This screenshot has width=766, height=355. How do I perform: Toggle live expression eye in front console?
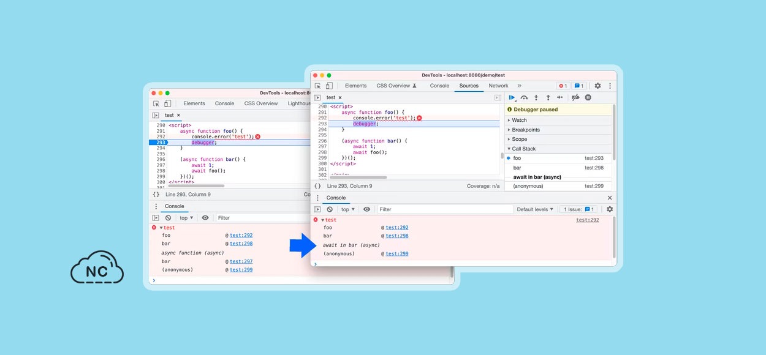pyautogui.click(x=366, y=209)
